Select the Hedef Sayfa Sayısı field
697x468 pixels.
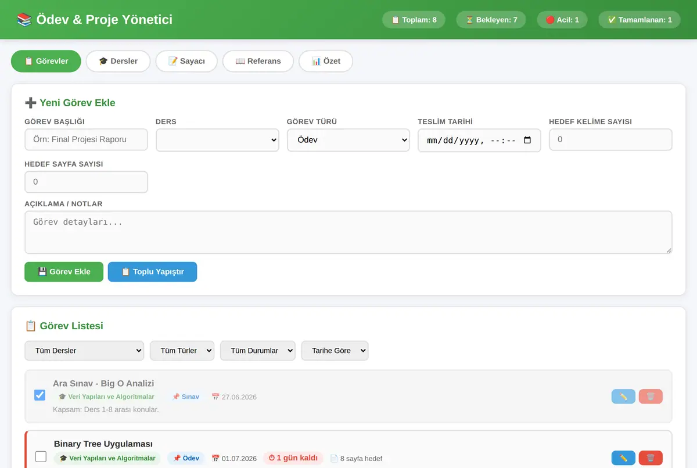pyautogui.click(x=86, y=182)
